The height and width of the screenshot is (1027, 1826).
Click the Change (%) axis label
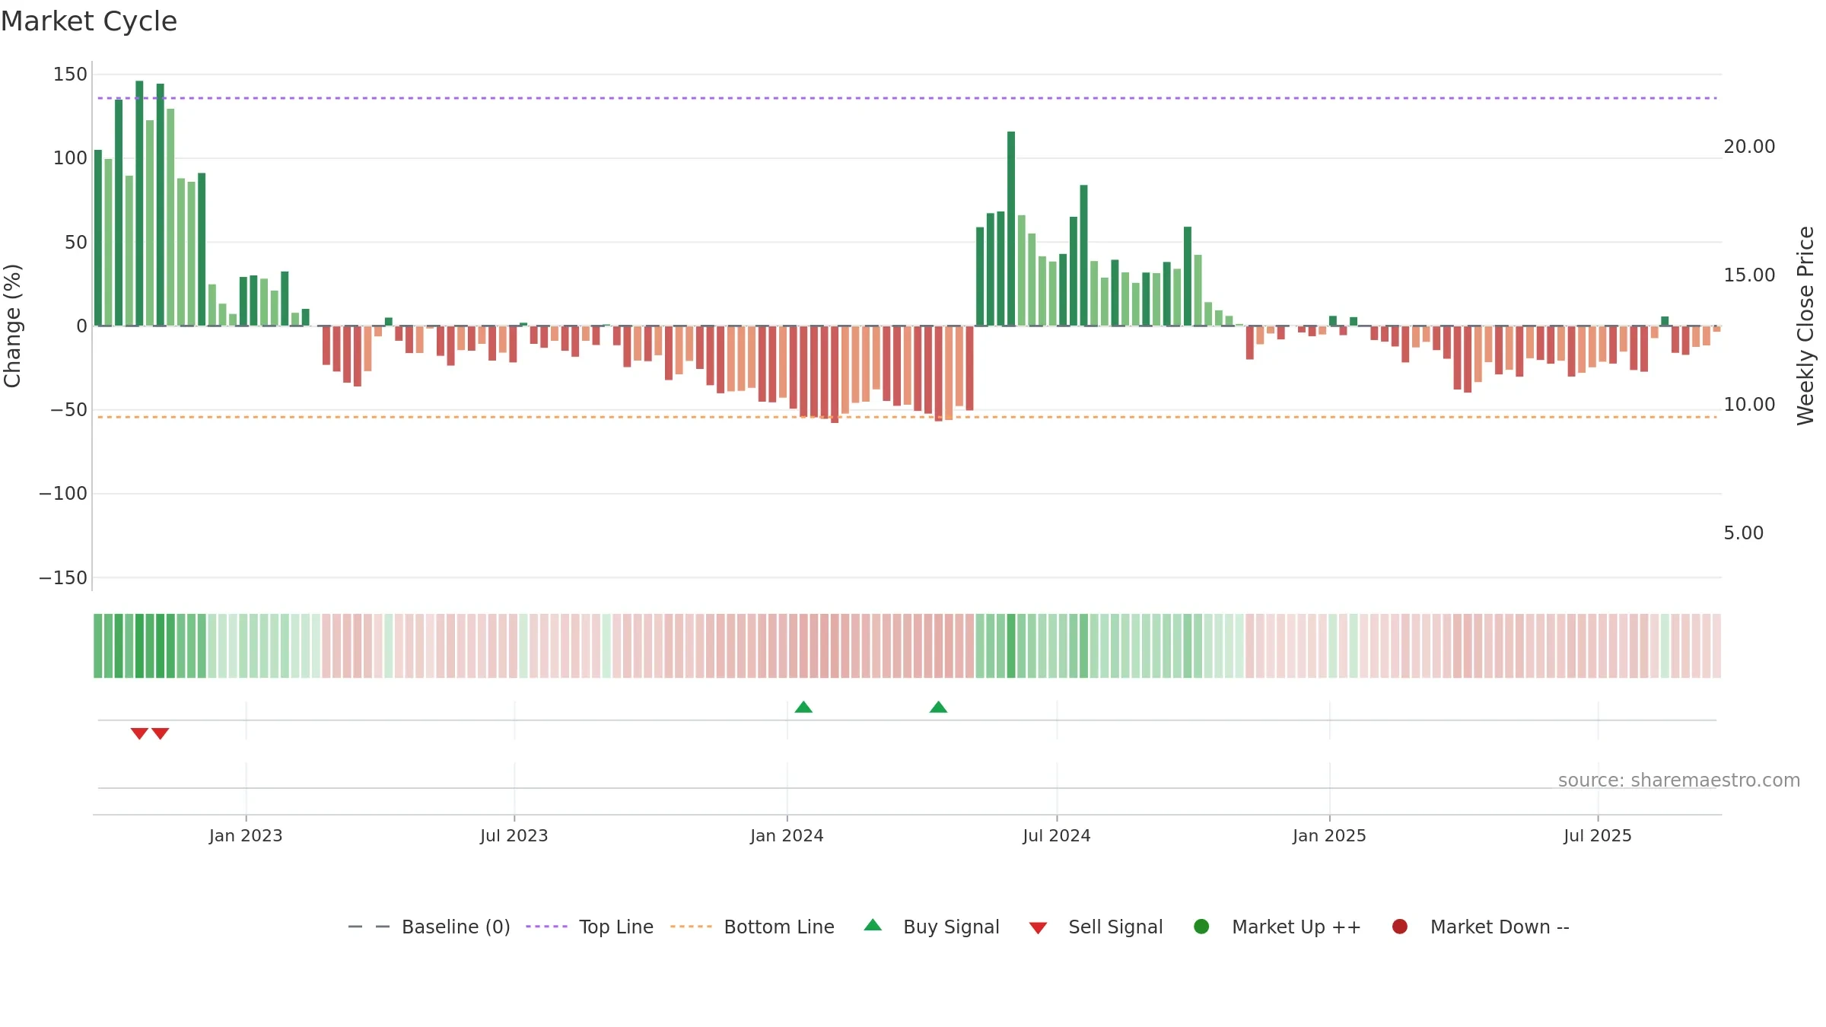click(12, 326)
